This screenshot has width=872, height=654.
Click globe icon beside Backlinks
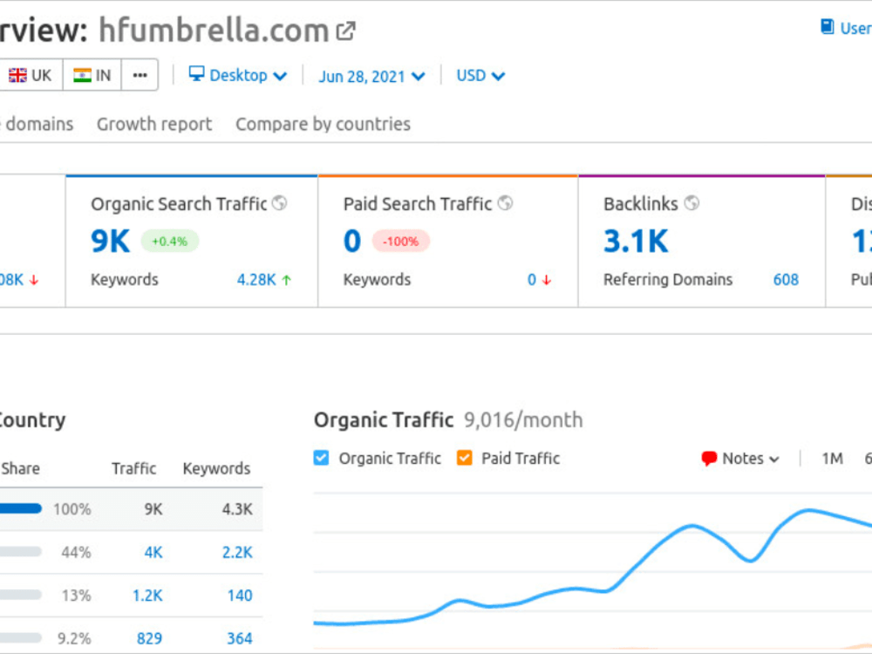[x=691, y=203]
